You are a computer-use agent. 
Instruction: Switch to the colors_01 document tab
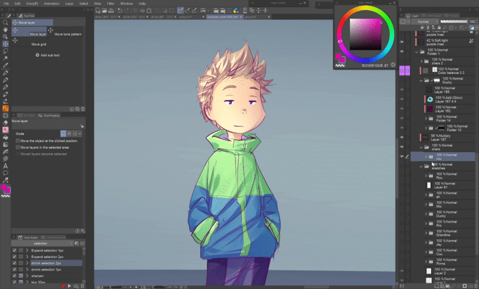[192, 17]
